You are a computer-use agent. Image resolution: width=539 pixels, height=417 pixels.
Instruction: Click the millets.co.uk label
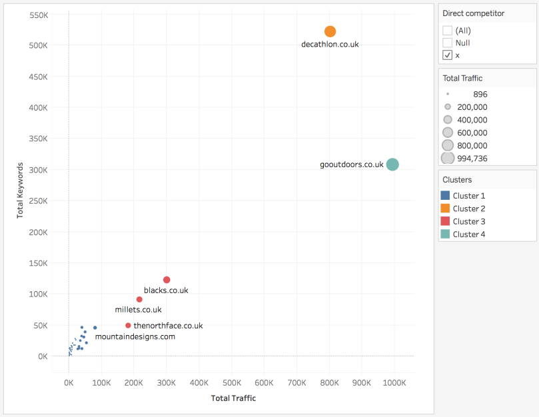[x=138, y=309]
